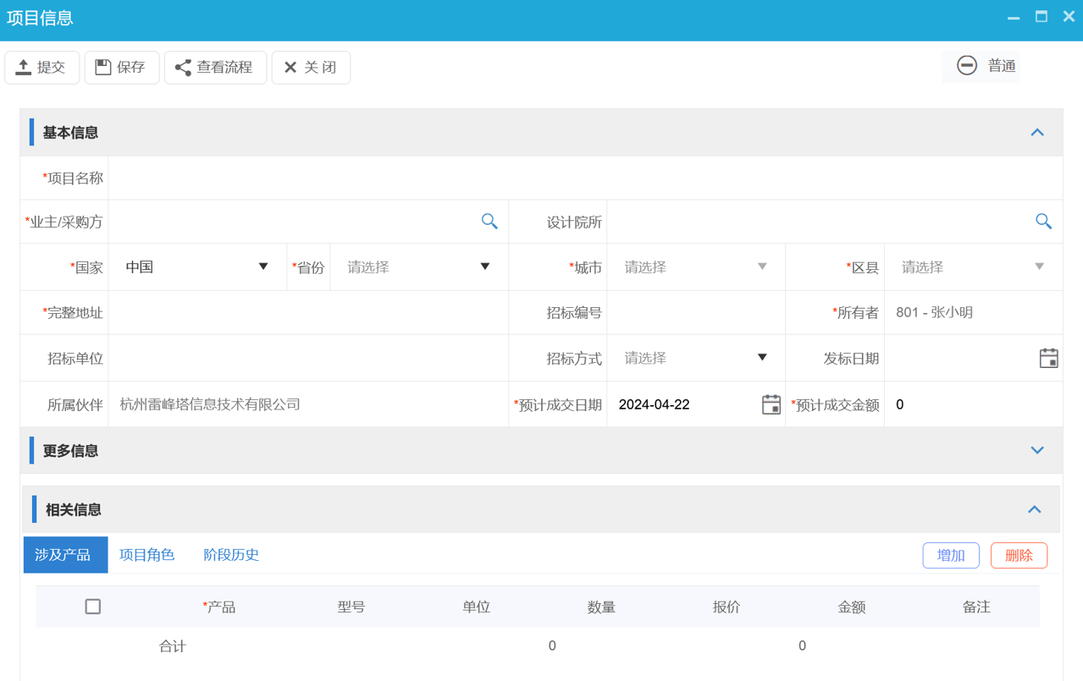Switch to the 项目角色 tab
Image resolution: width=1083 pixels, height=681 pixels.
146,554
